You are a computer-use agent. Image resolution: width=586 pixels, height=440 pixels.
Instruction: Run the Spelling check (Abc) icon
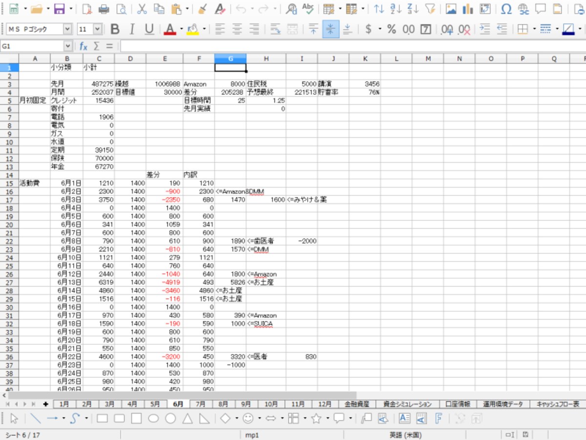[308, 9]
